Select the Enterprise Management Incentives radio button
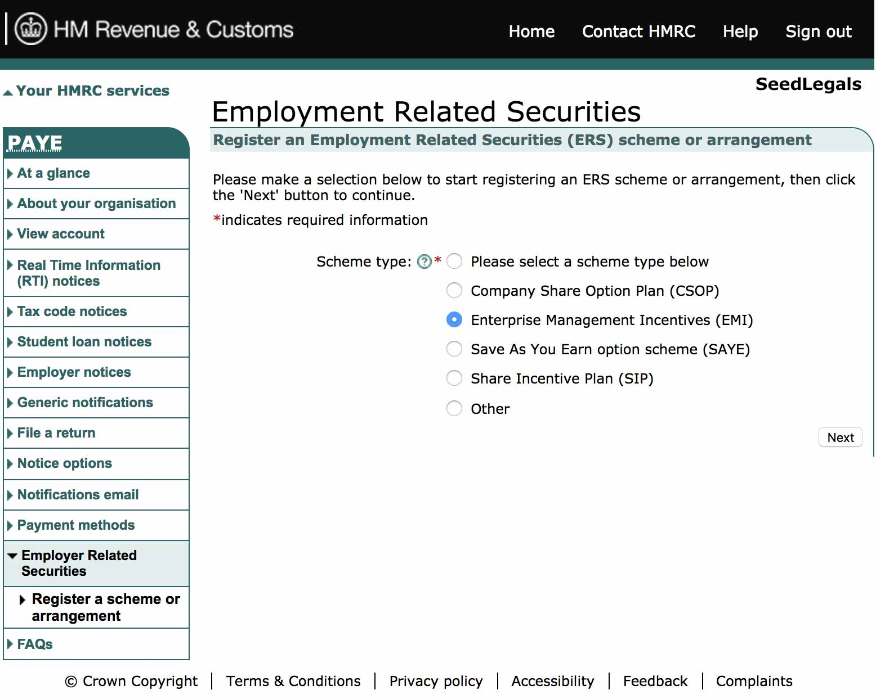 click(454, 319)
